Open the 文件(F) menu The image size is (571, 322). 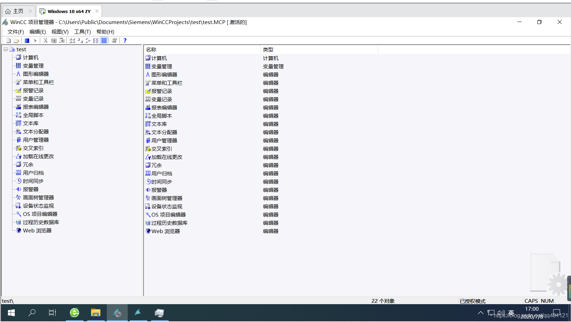pos(15,32)
